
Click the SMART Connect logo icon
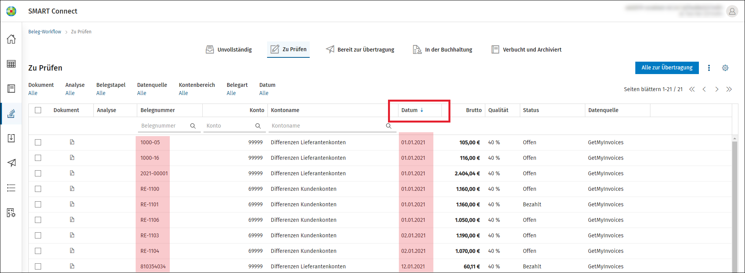(x=11, y=11)
